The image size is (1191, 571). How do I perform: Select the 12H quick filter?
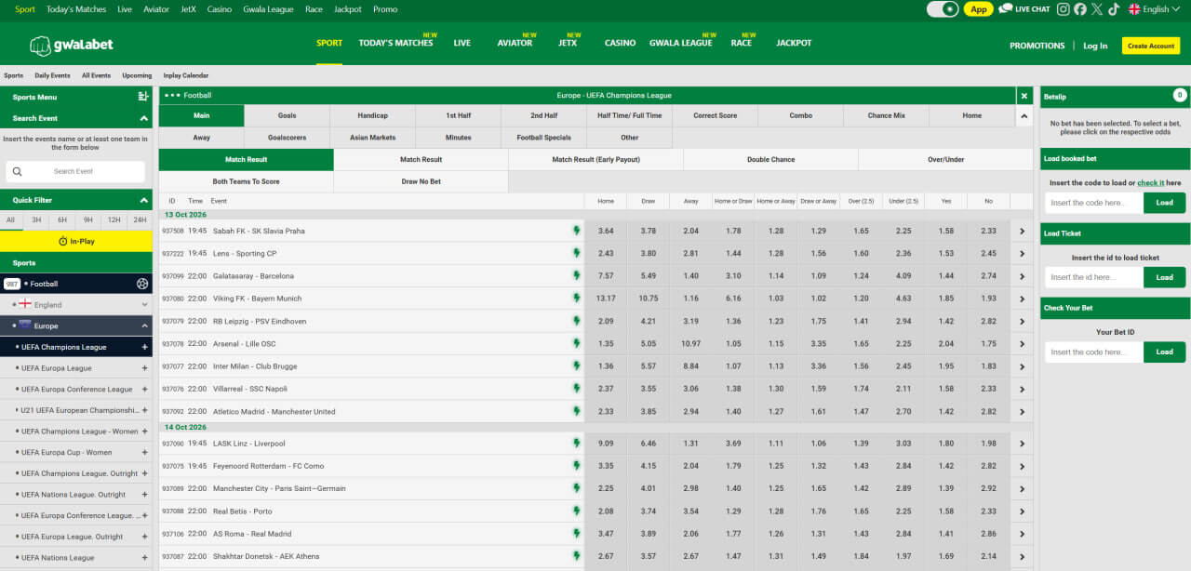(114, 220)
